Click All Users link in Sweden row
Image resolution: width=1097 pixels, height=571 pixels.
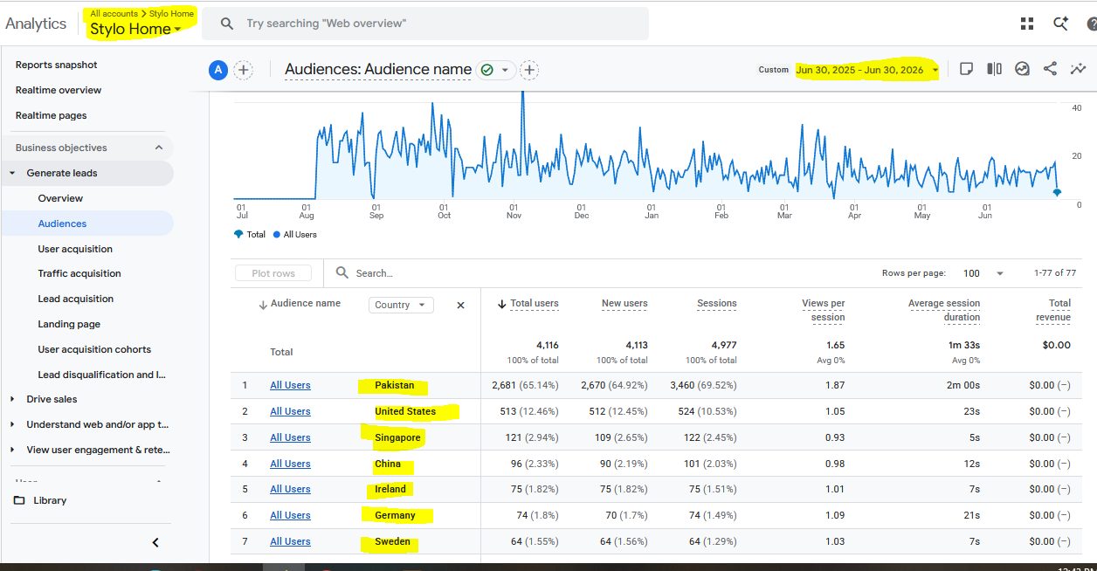click(290, 541)
